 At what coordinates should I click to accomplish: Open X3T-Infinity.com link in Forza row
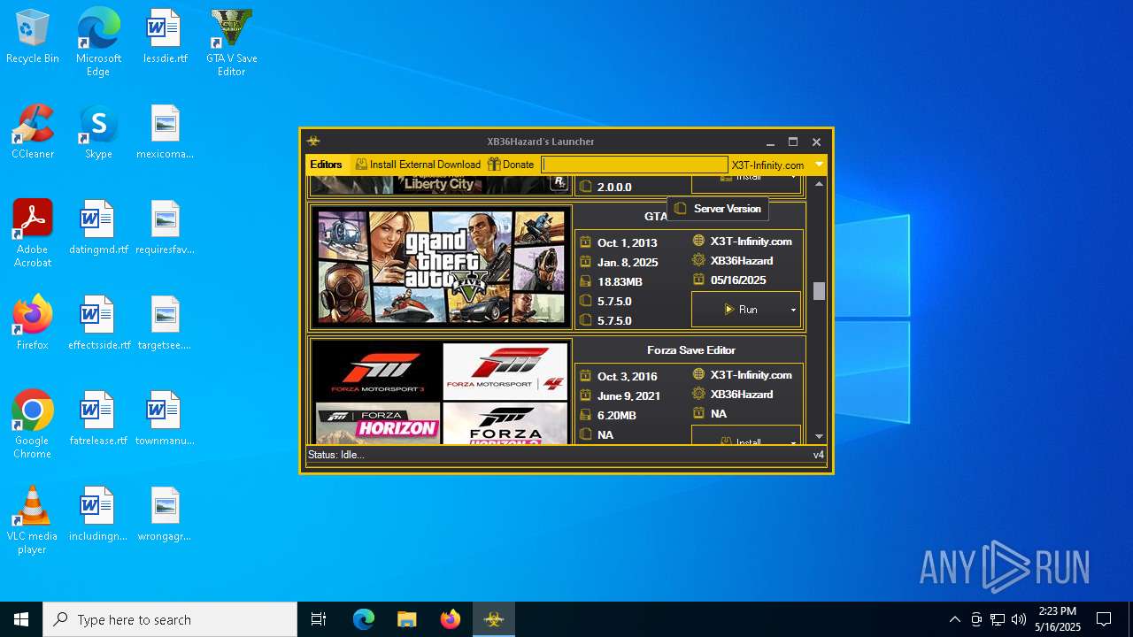click(751, 374)
